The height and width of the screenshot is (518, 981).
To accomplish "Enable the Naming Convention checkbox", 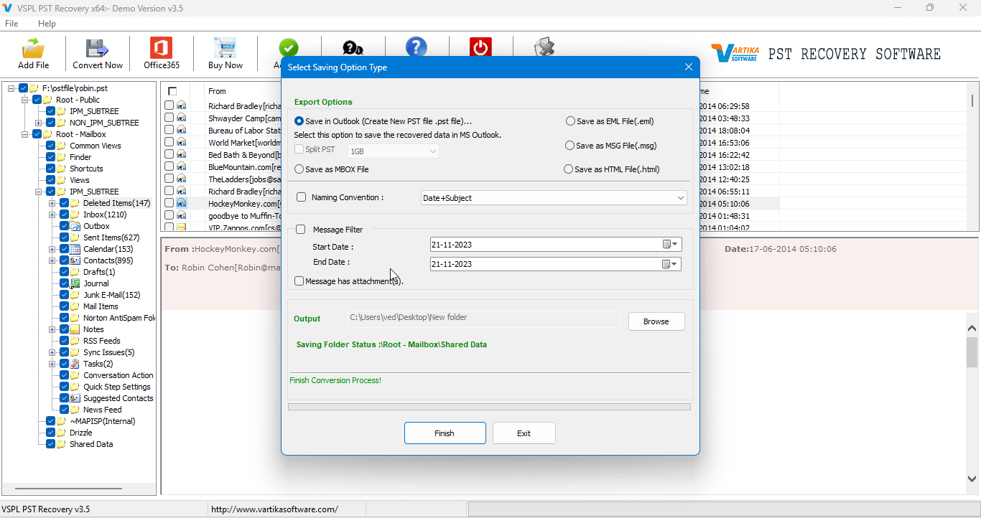I will pyautogui.click(x=301, y=197).
